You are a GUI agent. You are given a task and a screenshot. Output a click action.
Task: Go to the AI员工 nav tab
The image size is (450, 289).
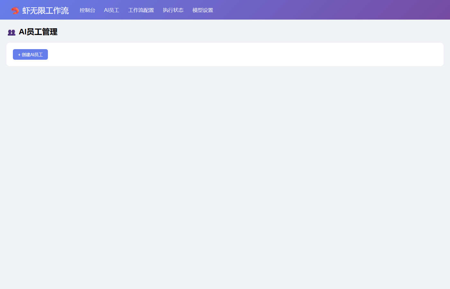112,10
